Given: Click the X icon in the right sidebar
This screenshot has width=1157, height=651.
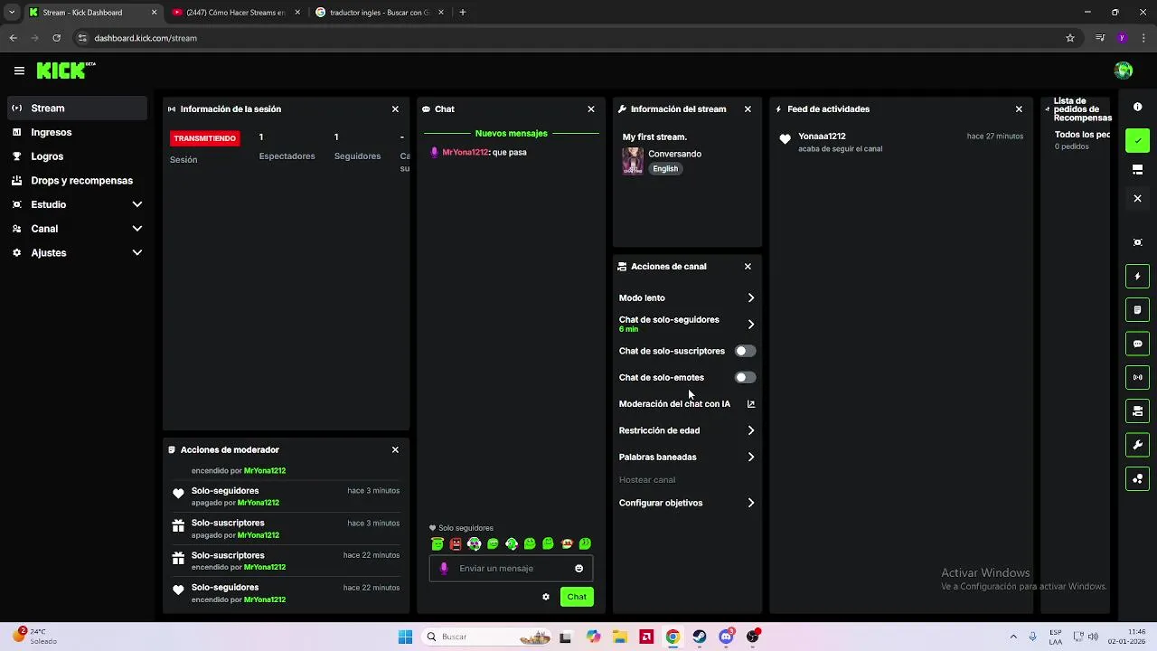Looking at the screenshot, I should [1137, 198].
